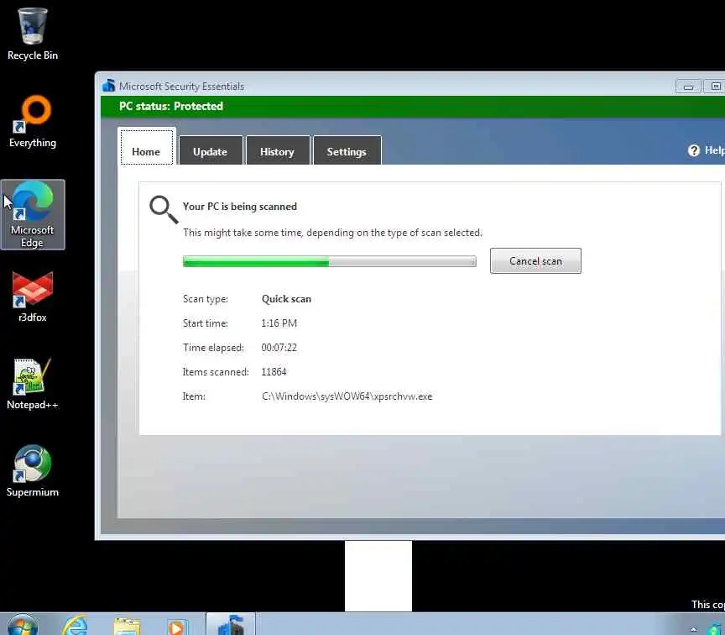Image resolution: width=725 pixels, height=635 pixels.
Task: Cancel the running scan
Action: pyautogui.click(x=535, y=260)
